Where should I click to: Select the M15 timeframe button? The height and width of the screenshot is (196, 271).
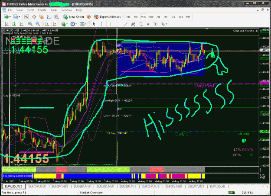pyautogui.click(x=143, y=17)
